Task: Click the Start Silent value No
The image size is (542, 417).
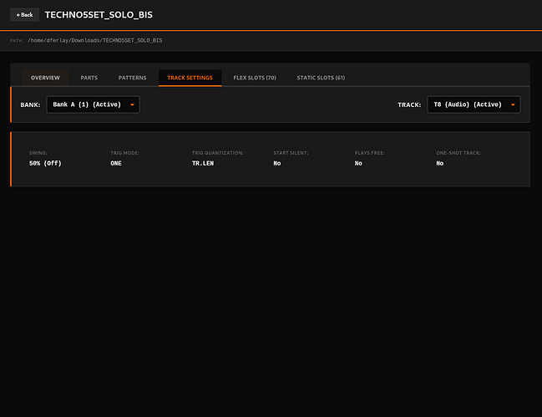Action: tap(277, 164)
